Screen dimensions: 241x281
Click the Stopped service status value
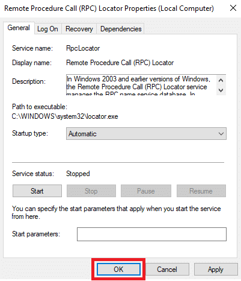coord(78,174)
